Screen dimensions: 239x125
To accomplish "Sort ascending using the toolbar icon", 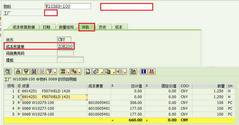I will (x=18, y=71).
